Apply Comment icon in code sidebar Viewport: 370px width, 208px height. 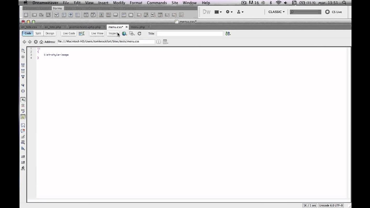(23, 125)
